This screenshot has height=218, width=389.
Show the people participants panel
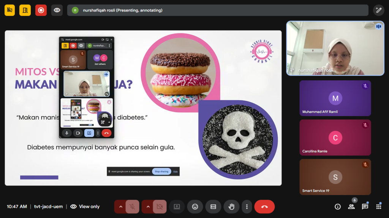pyautogui.click(x=351, y=207)
